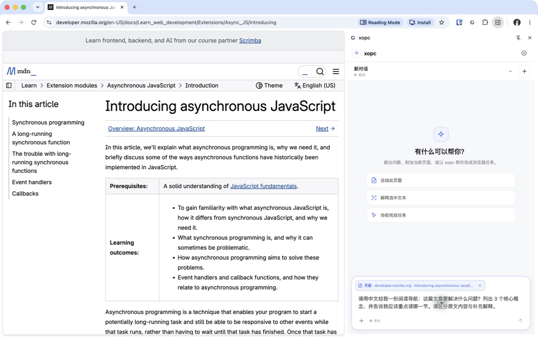
Task: Open Overview: Asynchronous JavaScript link
Action: click(156, 129)
